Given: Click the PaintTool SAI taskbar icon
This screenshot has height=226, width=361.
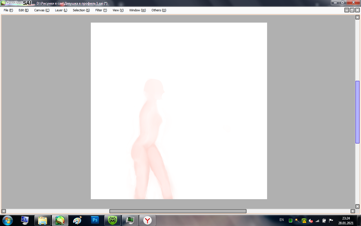Looking at the screenshot, I should click(x=60, y=220).
